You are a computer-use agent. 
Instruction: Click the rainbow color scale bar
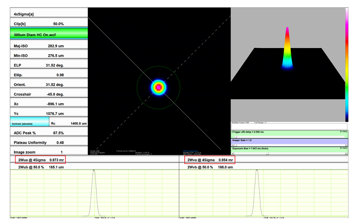[x=347, y=64]
